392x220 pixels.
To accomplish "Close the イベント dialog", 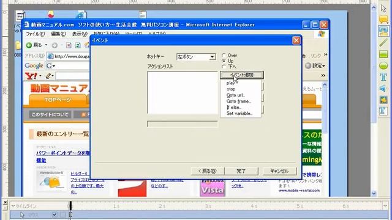I will (x=296, y=40).
